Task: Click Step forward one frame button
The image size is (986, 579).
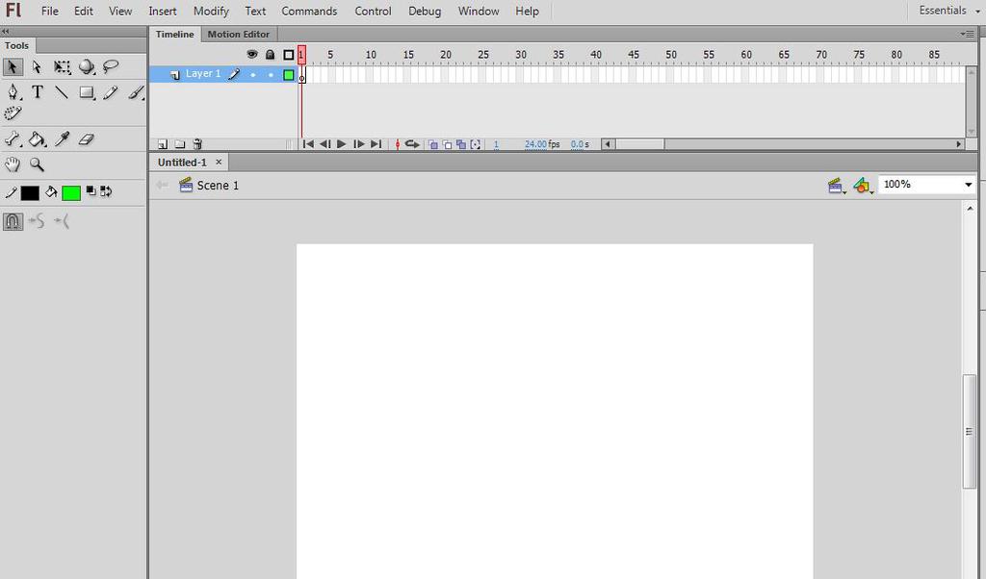Action: click(359, 144)
